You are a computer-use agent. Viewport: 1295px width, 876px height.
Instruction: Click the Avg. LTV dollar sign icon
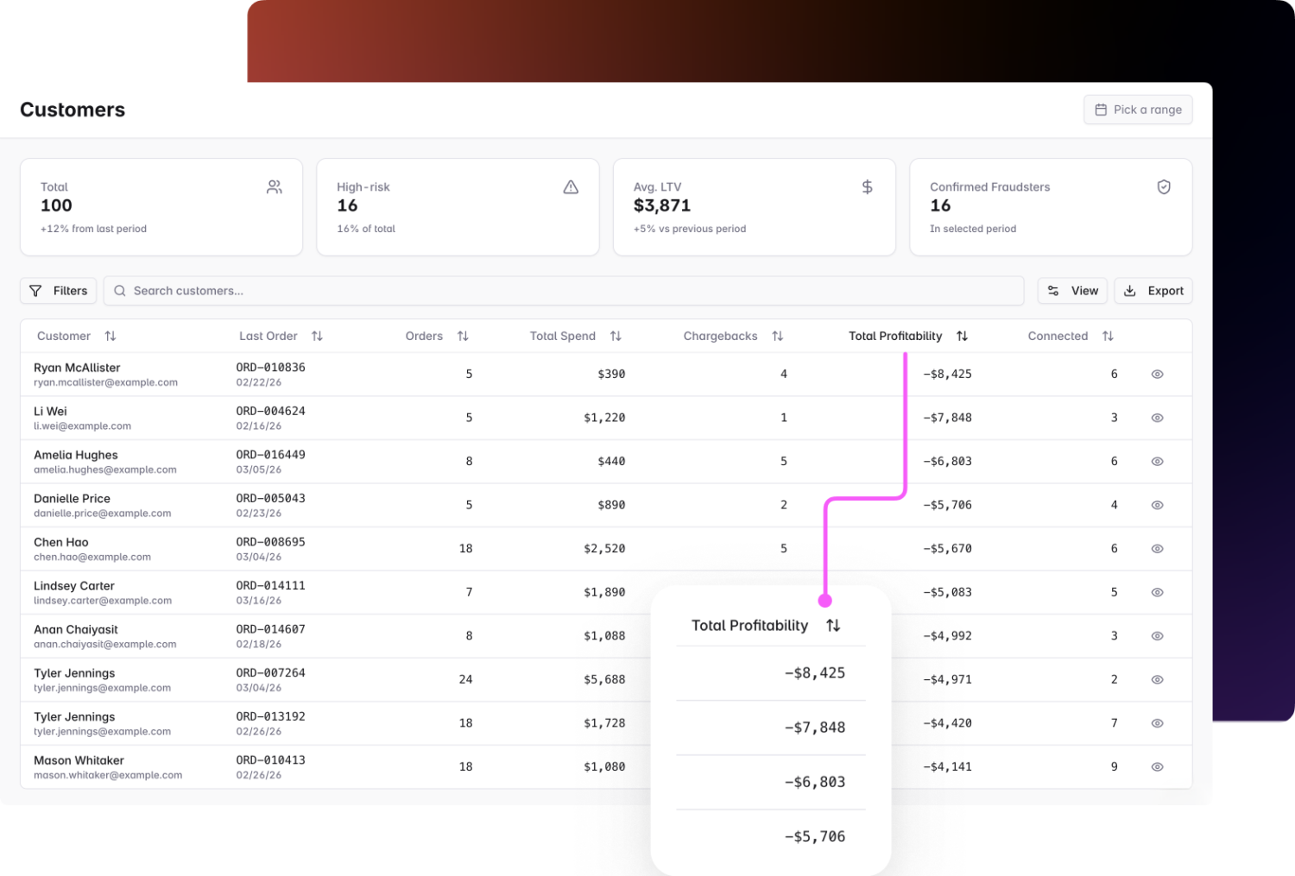[867, 186]
